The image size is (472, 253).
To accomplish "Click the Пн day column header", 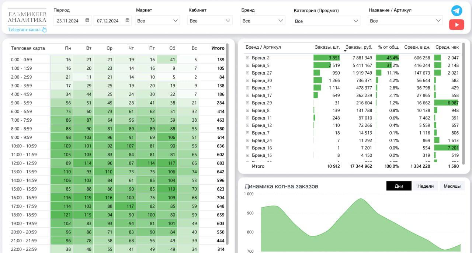I will tap(68, 48).
